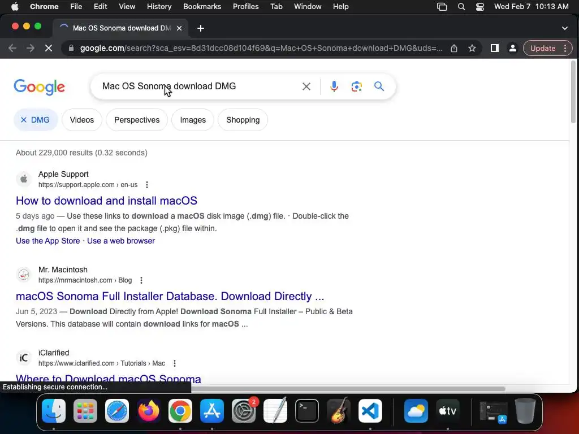The width and height of the screenshot is (579, 434).
Task: Open the Profiles menu
Action: tap(245, 7)
